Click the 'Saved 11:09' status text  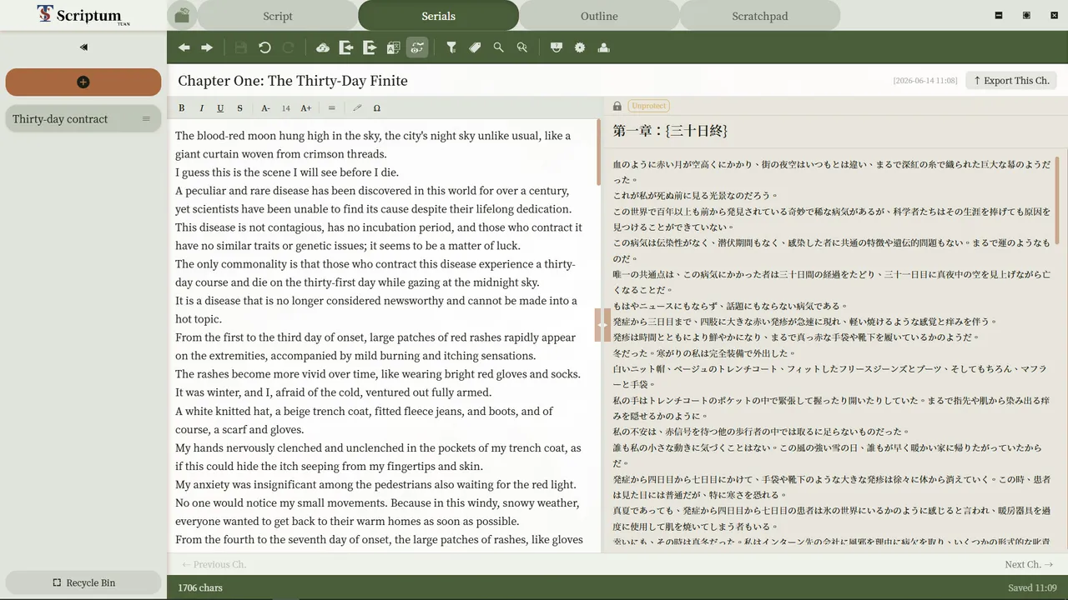pyautogui.click(x=1032, y=587)
